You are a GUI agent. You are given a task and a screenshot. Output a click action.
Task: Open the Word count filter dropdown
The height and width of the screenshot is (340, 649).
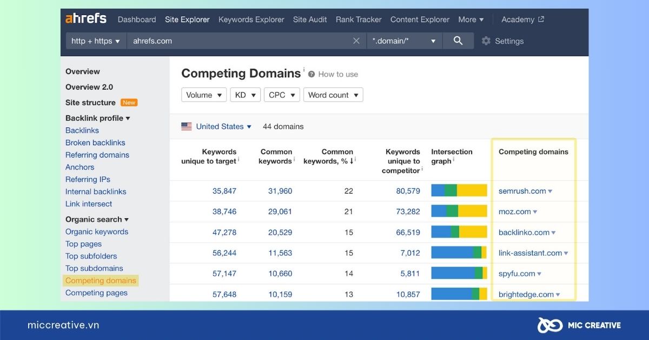333,95
